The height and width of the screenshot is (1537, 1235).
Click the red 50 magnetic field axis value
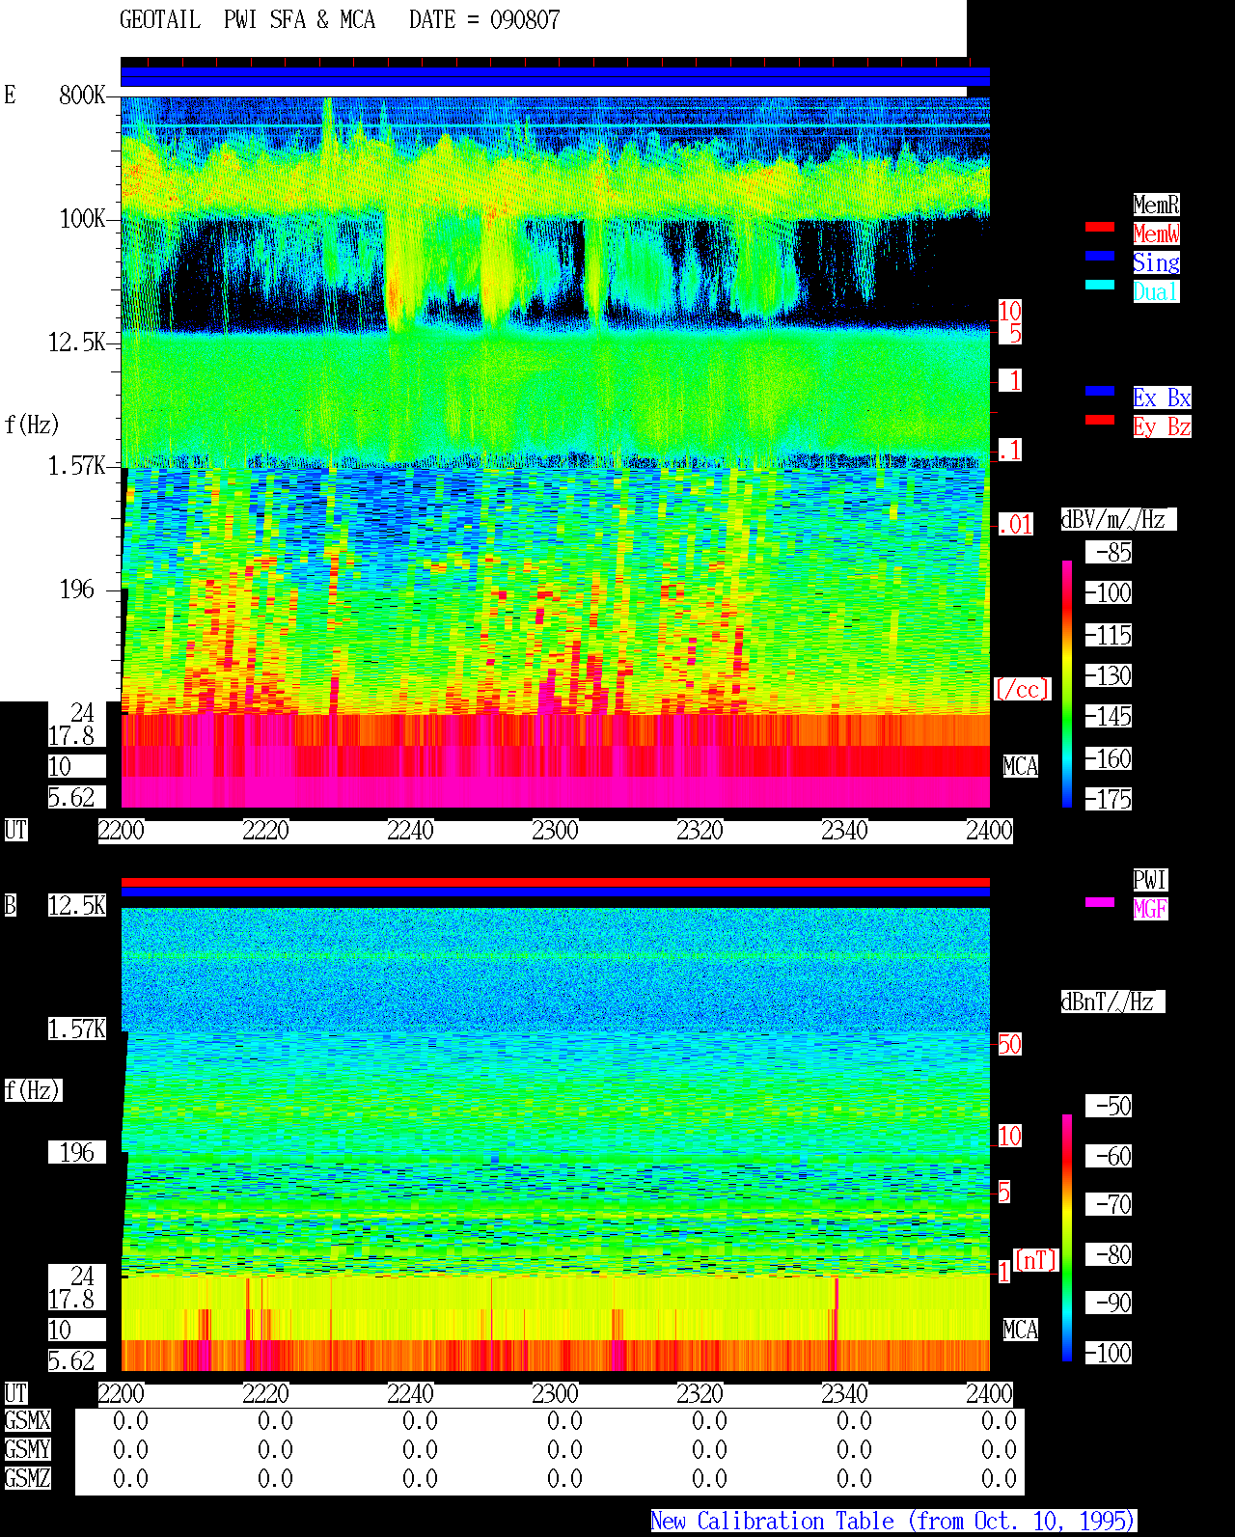[x=1009, y=1044]
